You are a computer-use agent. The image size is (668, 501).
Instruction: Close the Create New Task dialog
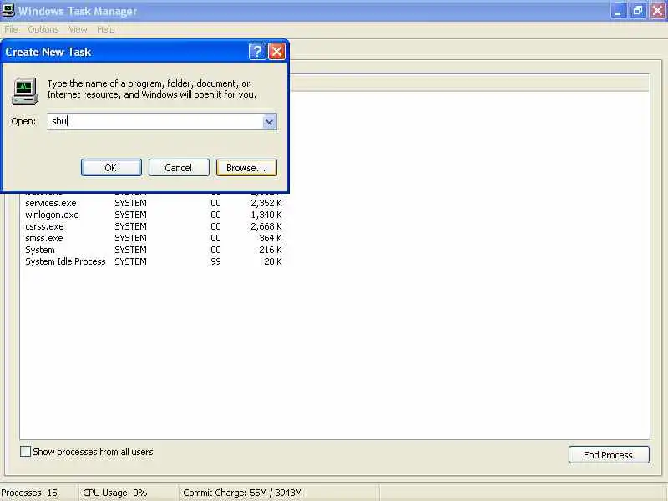tap(277, 52)
